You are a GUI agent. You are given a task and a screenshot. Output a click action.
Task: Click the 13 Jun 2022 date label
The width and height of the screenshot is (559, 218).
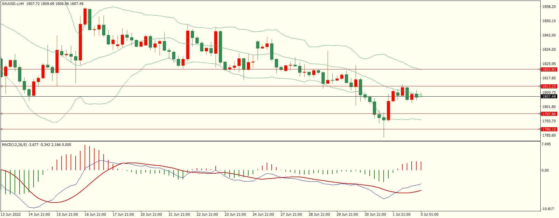[11, 214]
